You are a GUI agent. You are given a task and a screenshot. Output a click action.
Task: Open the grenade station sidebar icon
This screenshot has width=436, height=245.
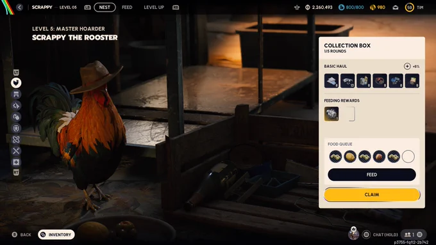tap(16, 117)
